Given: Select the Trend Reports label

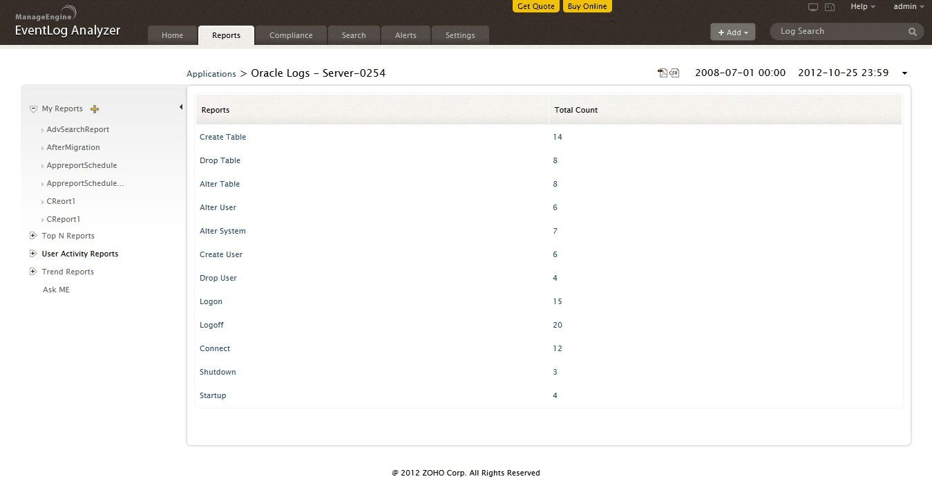Looking at the screenshot, I should pos(68,272).
